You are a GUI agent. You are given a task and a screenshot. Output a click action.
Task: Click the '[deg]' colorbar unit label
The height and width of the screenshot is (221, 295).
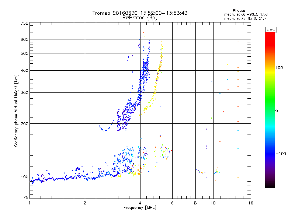271,29
